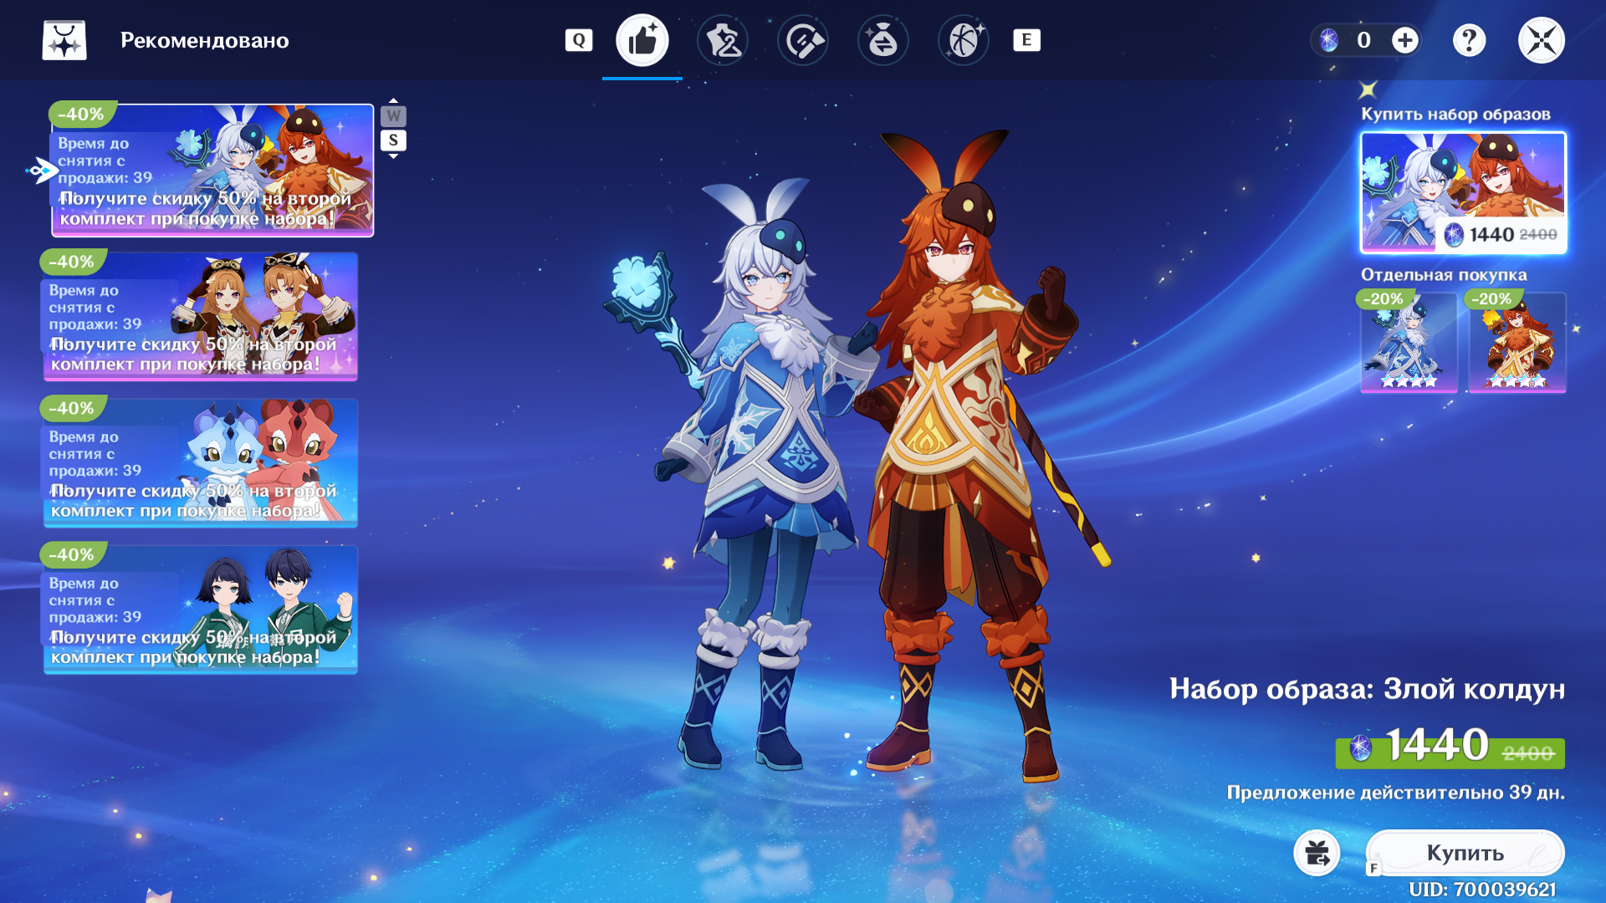The width and height of the screenshot is (1606, 903).
Task: Select the blue and red creature bundle
Action: click(x=201, y=464)
